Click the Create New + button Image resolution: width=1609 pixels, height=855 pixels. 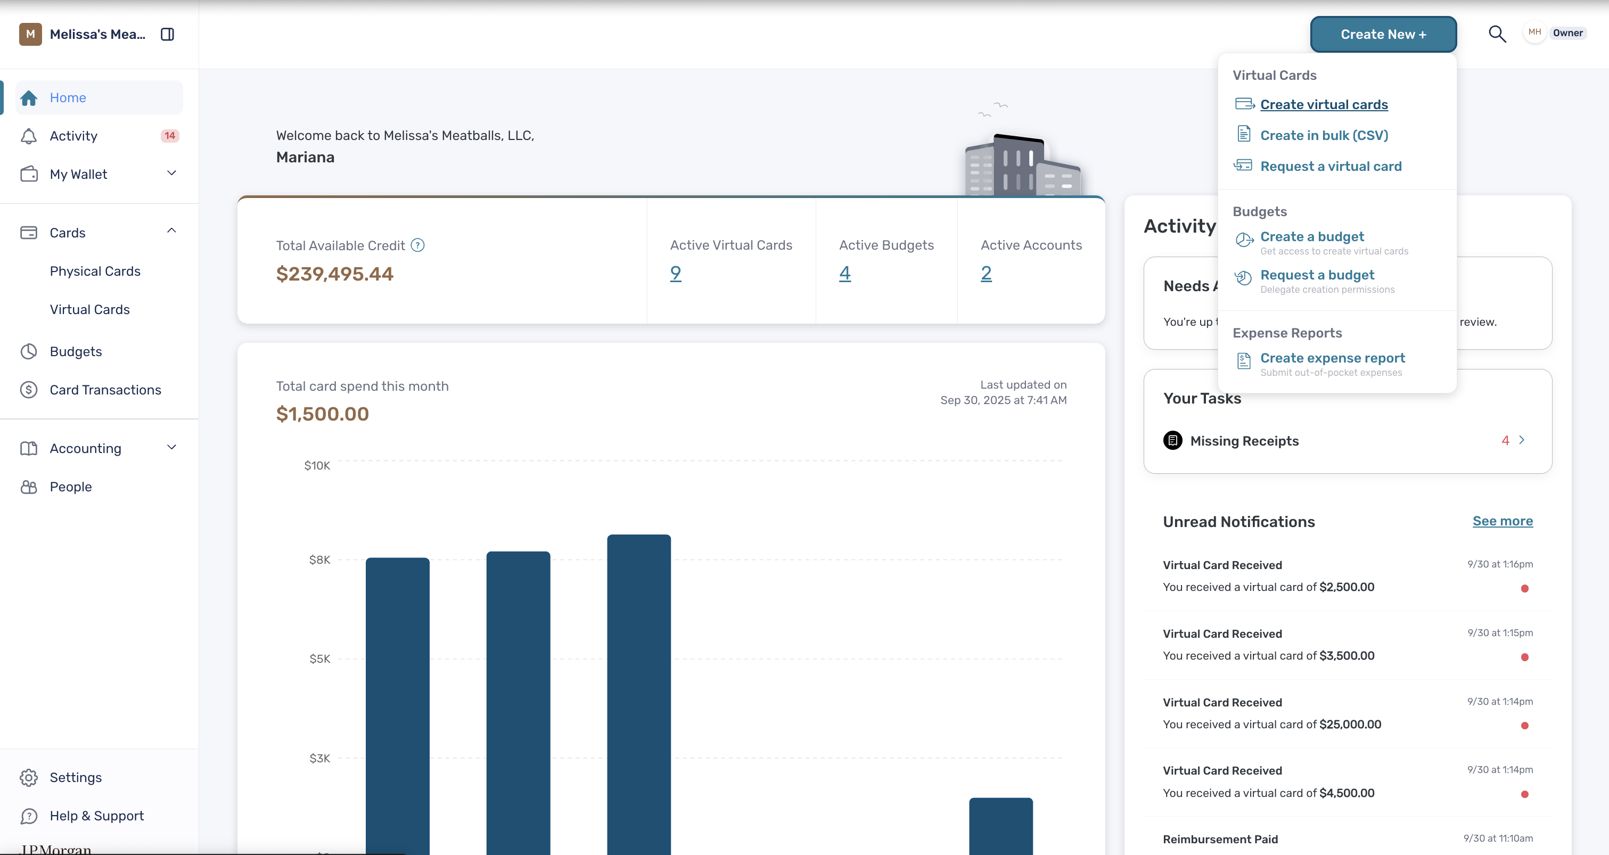[x=1383, y=35]
